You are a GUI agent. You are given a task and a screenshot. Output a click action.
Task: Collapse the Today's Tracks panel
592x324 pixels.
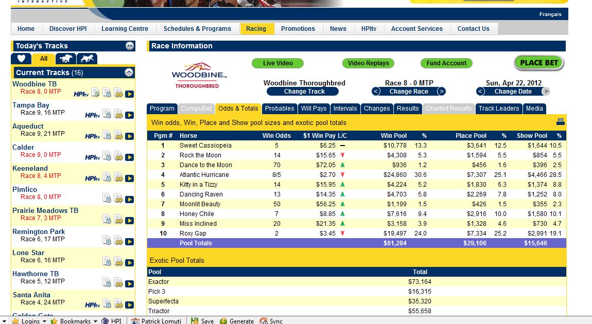point(130,46)
